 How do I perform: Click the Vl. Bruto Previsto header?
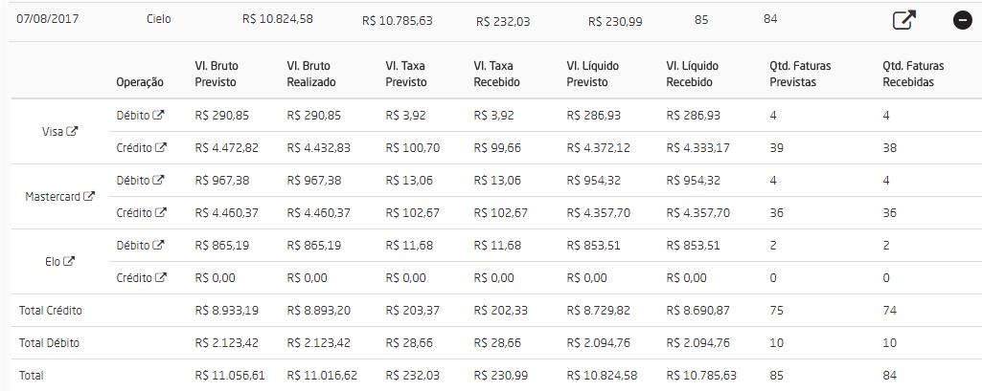click(x=217, y=74)
